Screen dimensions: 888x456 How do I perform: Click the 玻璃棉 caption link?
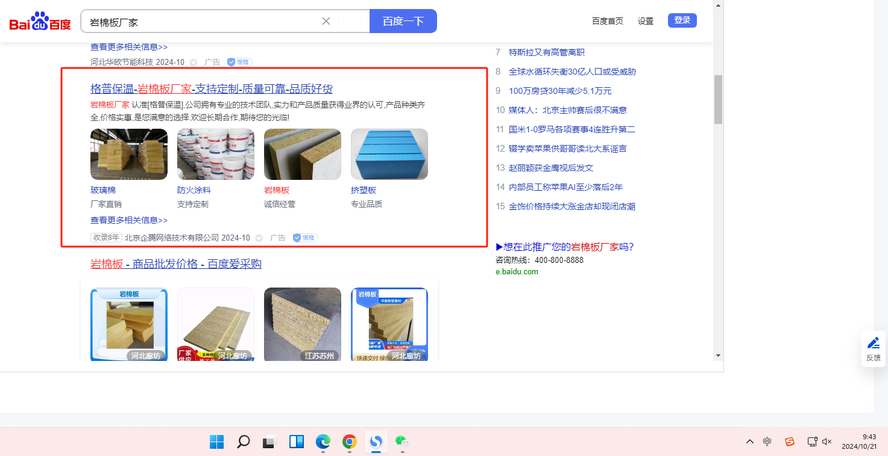tap(103, 190)
